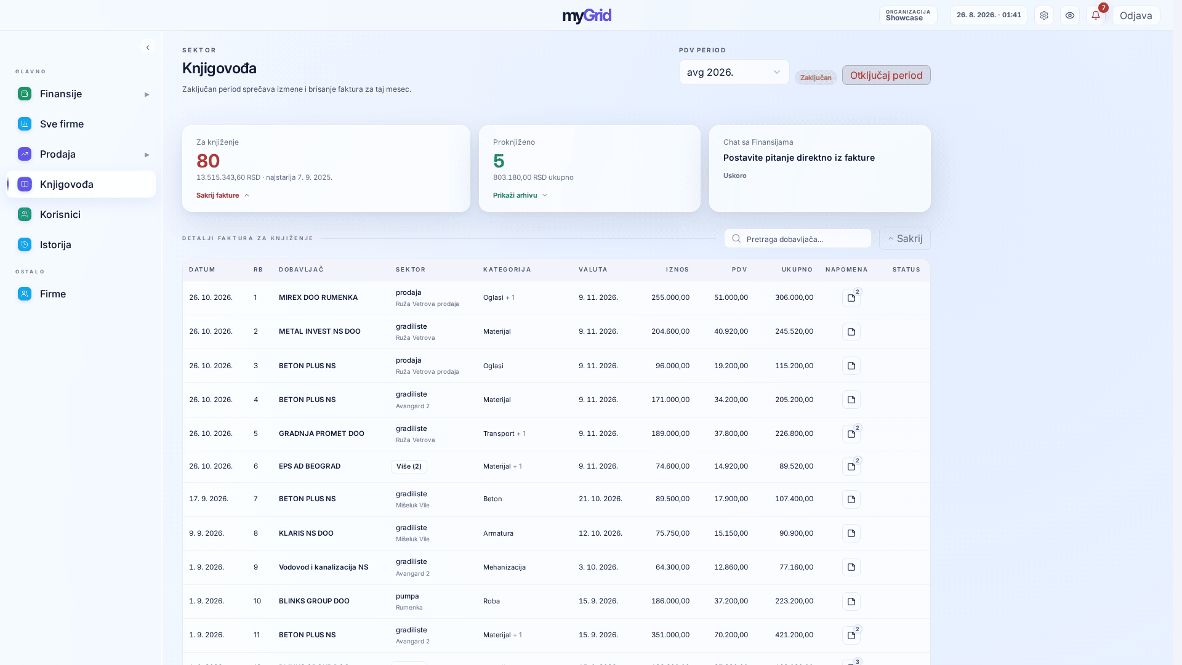Collapse the sidebar with the chevron
The width and height of the screenshot is (1182, 665).
click(148, 47)
